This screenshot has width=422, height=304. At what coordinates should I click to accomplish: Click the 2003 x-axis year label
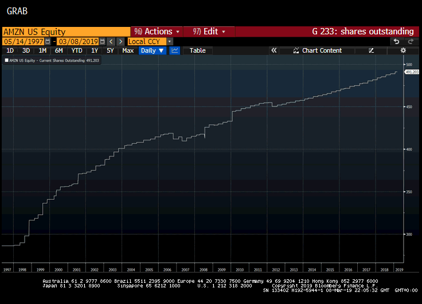tap(112, 270)
